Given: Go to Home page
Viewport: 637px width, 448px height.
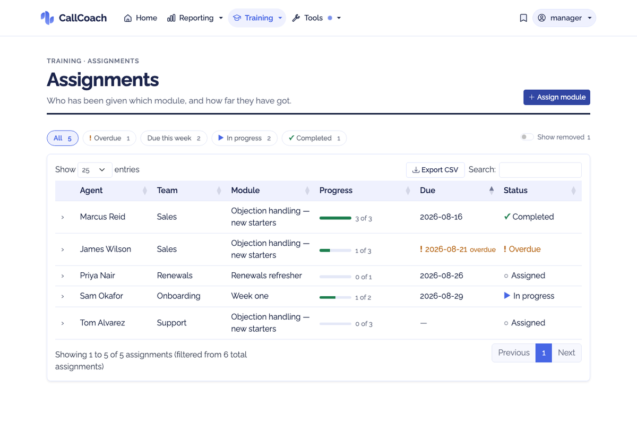Looking at the screenshot, I should tap(141, 18).
